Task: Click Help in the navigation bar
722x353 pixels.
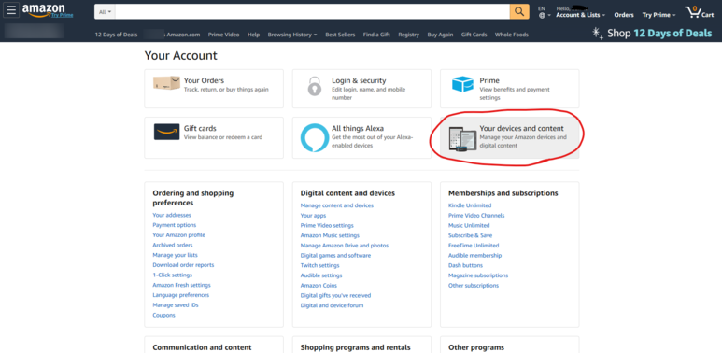Action: point(253,35)
